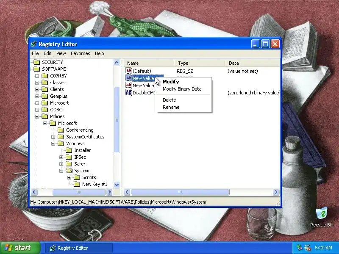Click the (Default) string value icon

coord(129,71)
